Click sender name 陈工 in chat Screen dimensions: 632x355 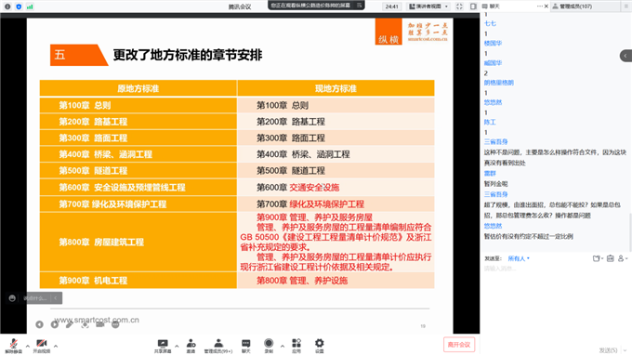point(490,122)
